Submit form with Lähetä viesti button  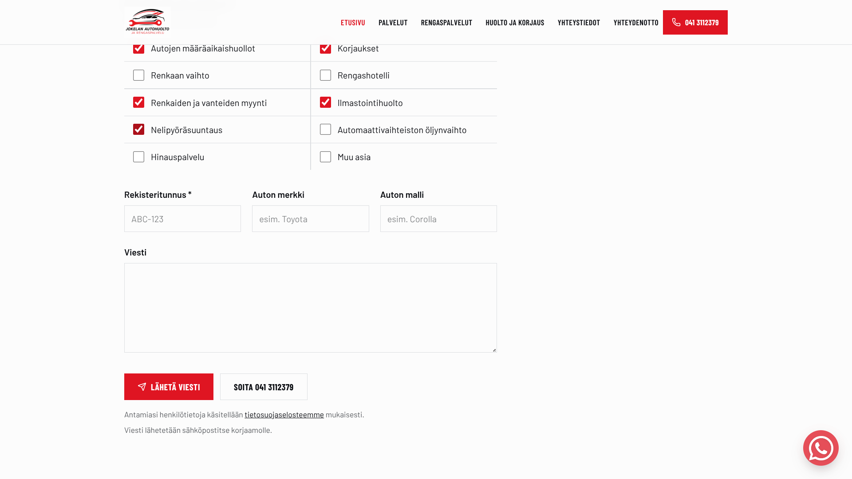[x=169, y=387]
